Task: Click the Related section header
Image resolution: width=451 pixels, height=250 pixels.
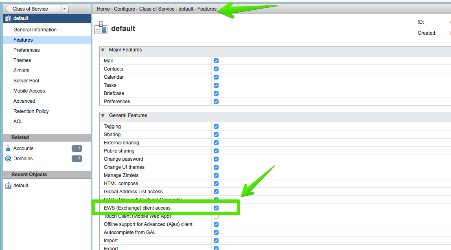Action: point(47,137)
